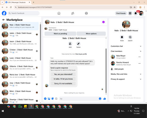The height and width of the screenshot is (118, 147).
Task: Open the Groups icon in top navigation
Action: click(86, 13)
